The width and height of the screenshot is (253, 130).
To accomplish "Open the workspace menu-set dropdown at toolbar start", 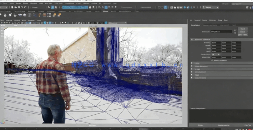I will click(x=4, y=7).
